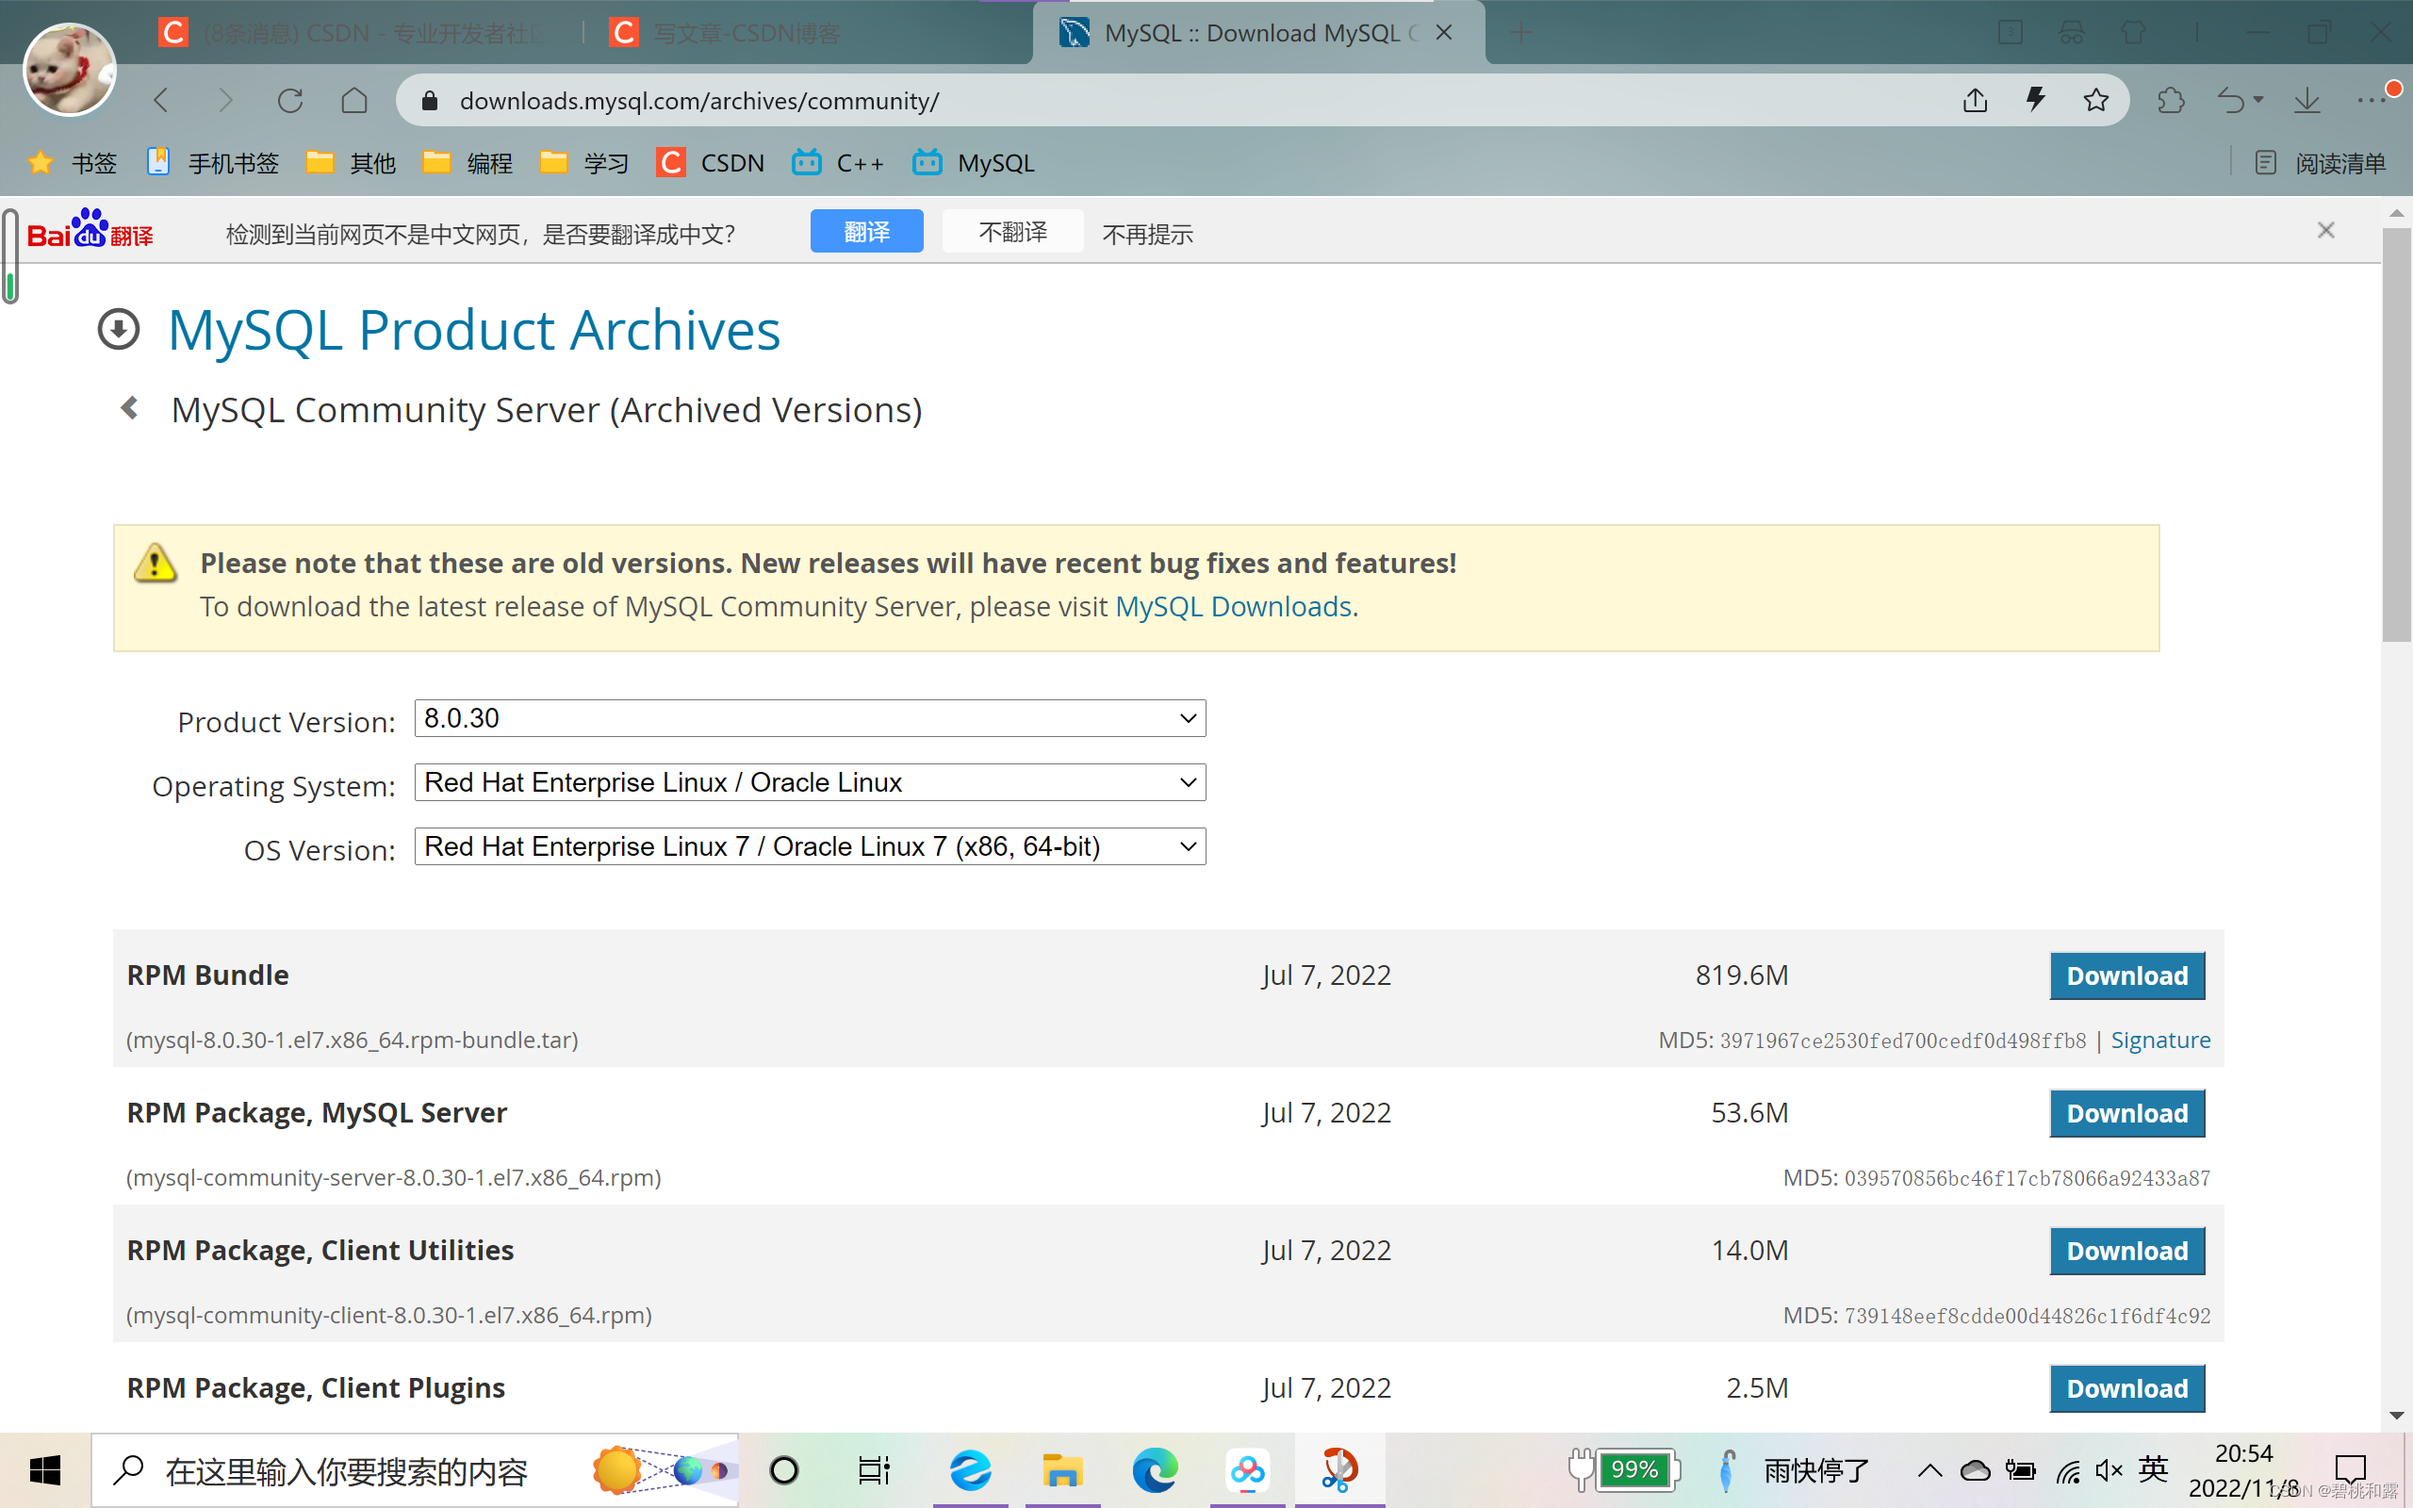Switch to the CSDN 专业开发者社区 tab
The height and width of the screenshot is (1508, 2413).
(x=354, y=33)
